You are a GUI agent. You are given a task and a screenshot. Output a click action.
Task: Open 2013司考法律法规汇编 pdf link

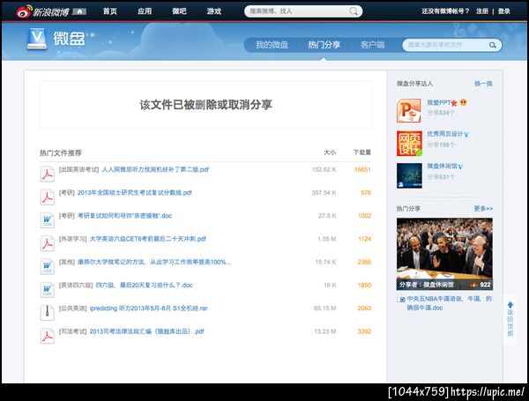pyautogui.click(x=146, y=331)
